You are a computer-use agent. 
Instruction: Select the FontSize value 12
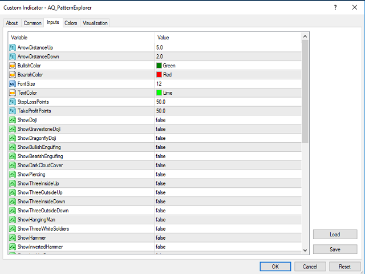(x=159, y=84)
